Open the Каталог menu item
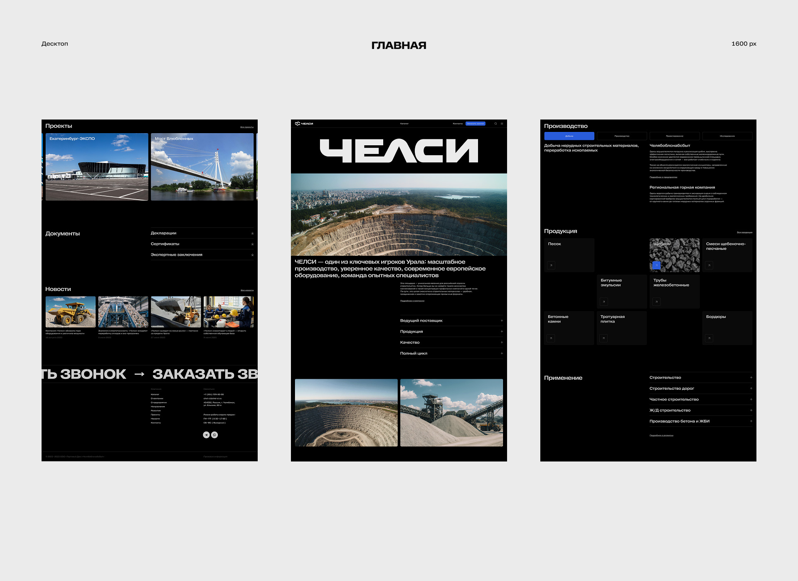This screenshot has height=581, width=798. click(404, 124)
